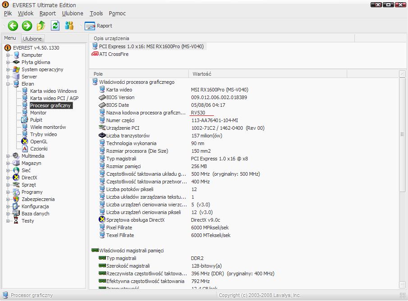Select the RV530 codename value
Viewport: 408px width, 301px height.
(198, 113)
